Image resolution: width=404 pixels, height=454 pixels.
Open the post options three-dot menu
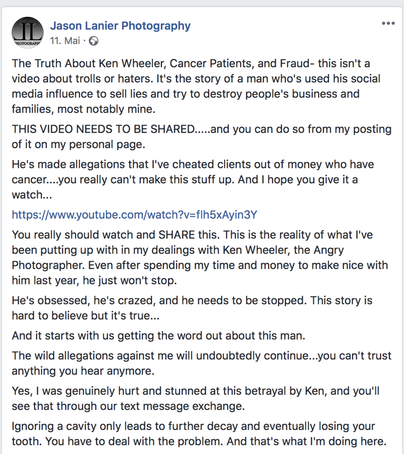point(388,24)
